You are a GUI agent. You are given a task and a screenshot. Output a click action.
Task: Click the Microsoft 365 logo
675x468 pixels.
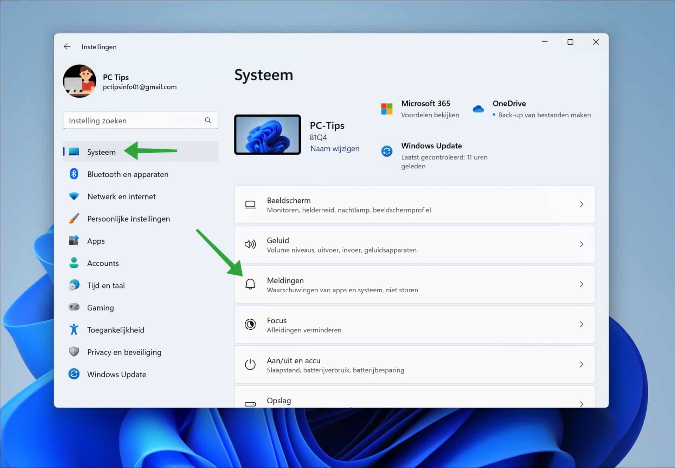[387, 109]
